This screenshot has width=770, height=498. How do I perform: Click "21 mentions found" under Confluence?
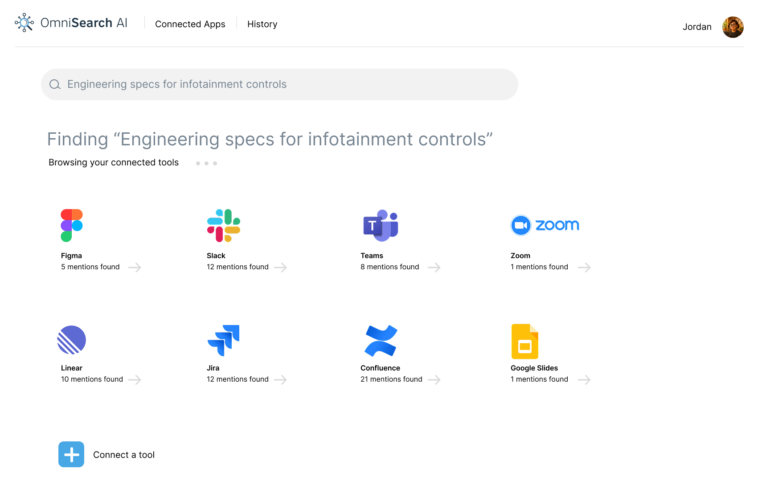tap(391, 379)
